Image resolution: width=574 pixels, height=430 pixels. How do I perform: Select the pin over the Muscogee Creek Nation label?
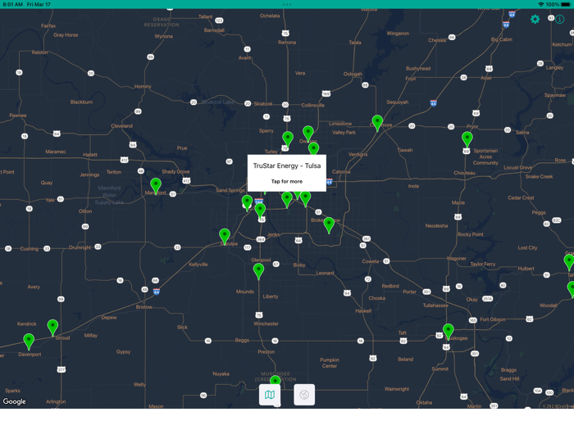(275, 381)
